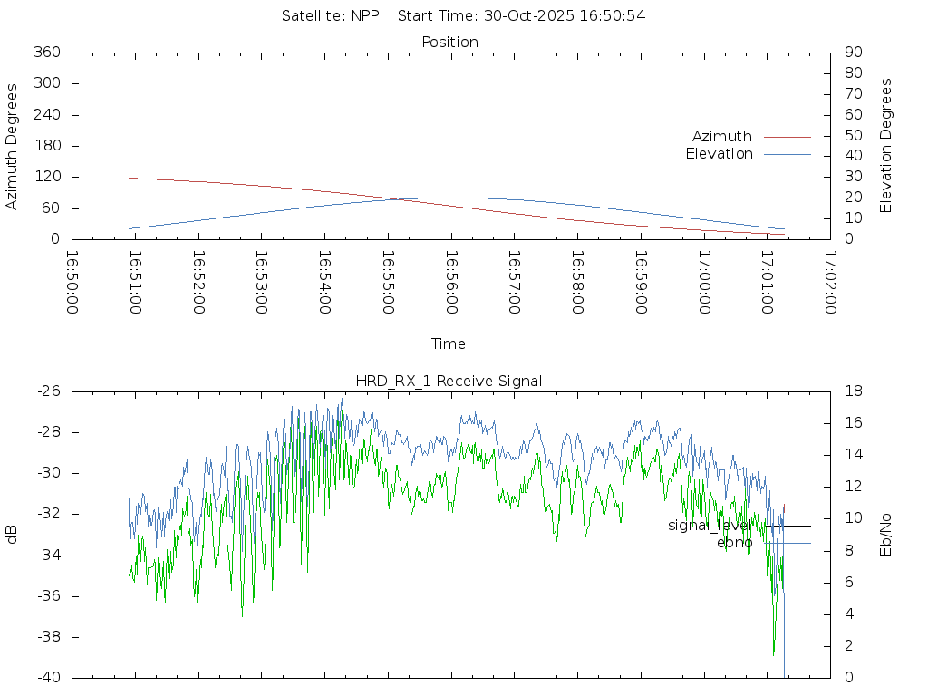Click the ebno legend entry
The width and height of the screenshot is (928, 696).
(734, 543)
